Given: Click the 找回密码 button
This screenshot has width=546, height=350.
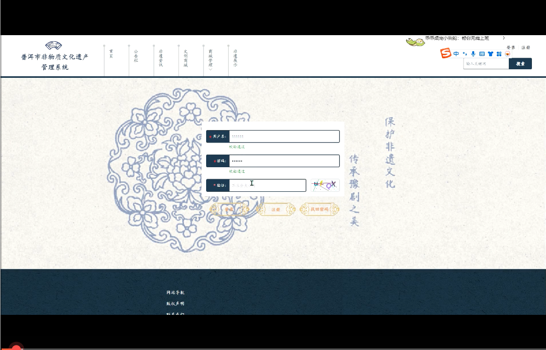Looking at the screenshot, I should pyautogui.click(x=319, y=209).
